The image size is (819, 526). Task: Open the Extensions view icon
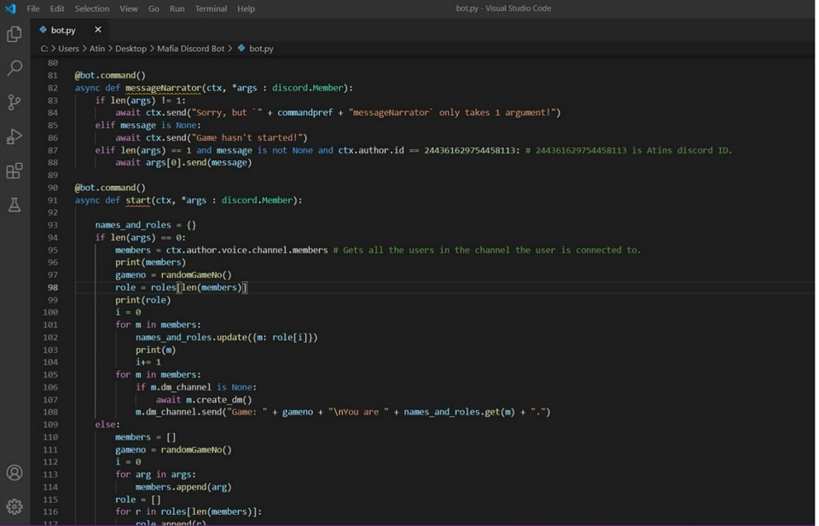click(x=15, y=171)
